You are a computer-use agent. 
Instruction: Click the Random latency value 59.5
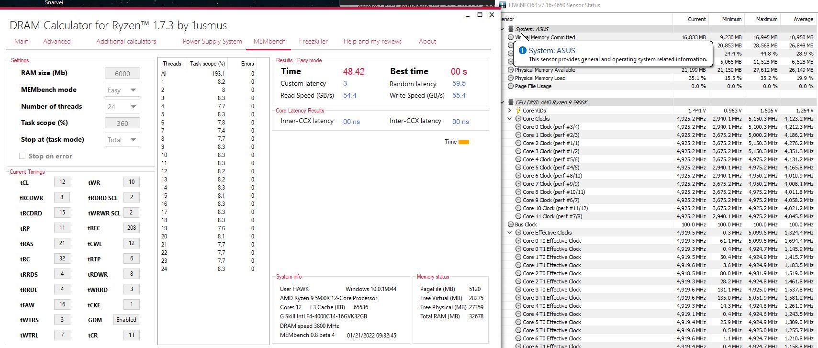(459, 83)
